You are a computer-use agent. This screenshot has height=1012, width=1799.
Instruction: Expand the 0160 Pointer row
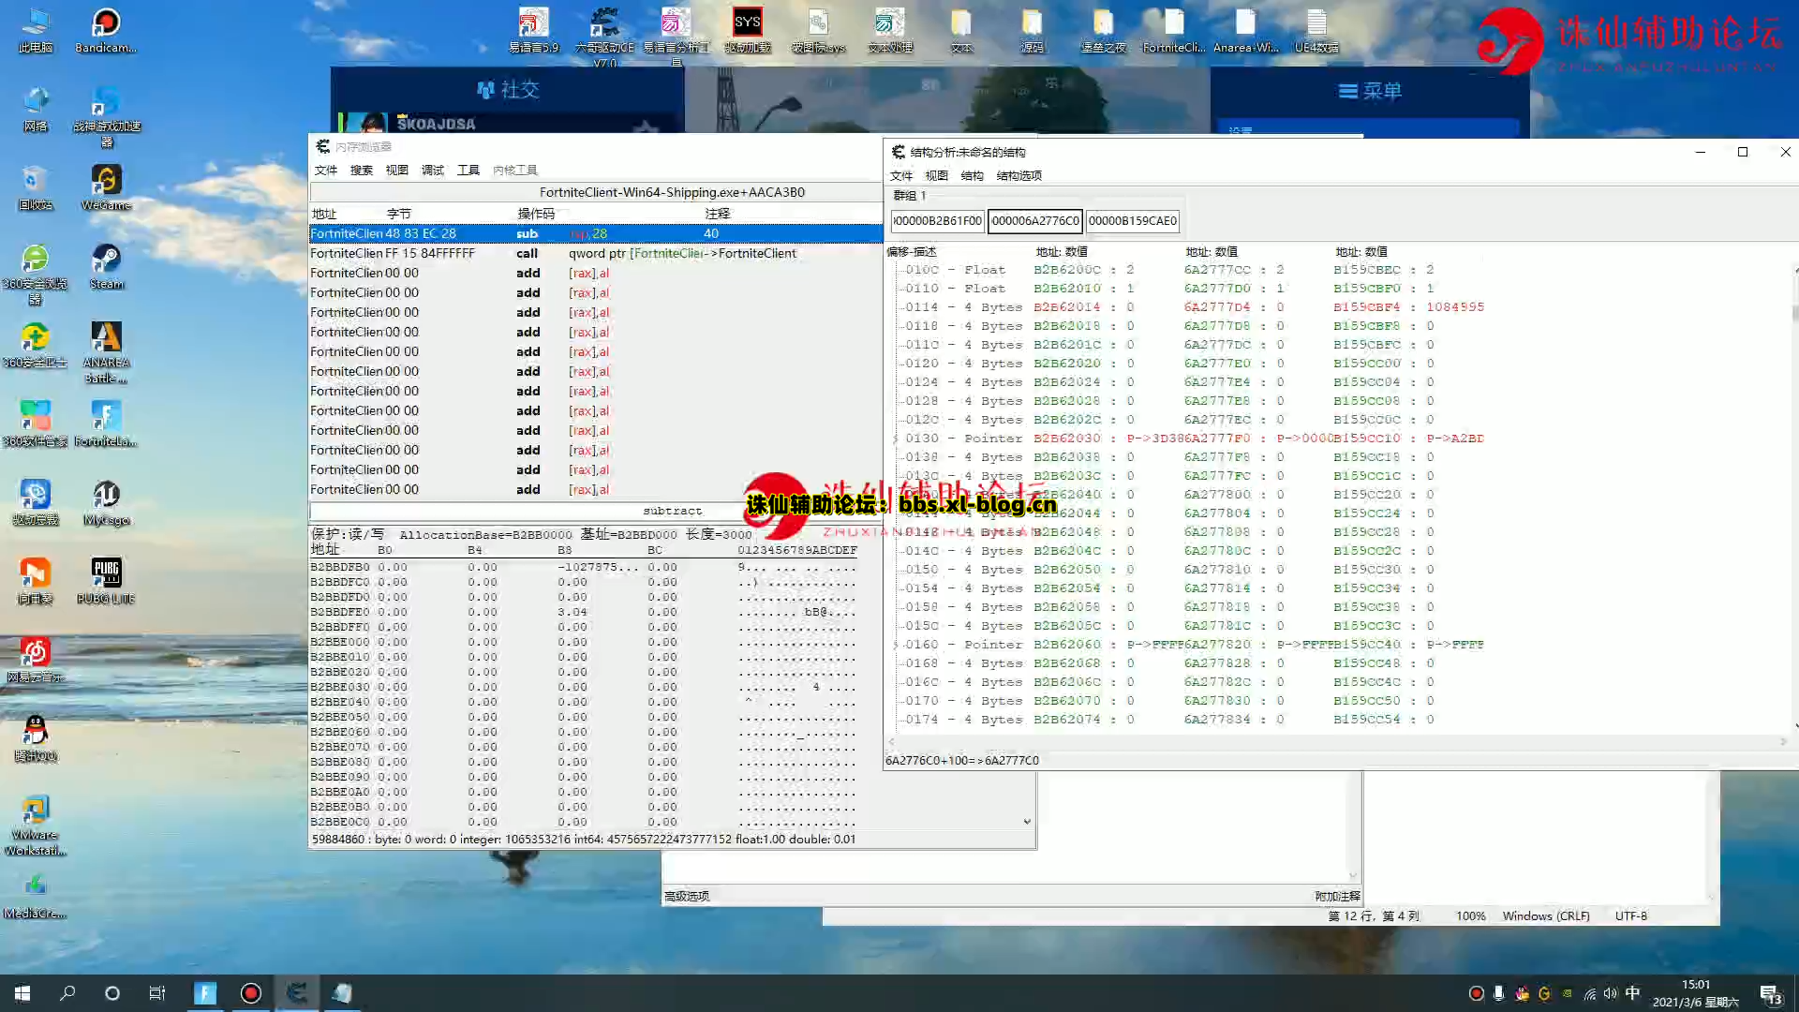(x=895, y=645)
